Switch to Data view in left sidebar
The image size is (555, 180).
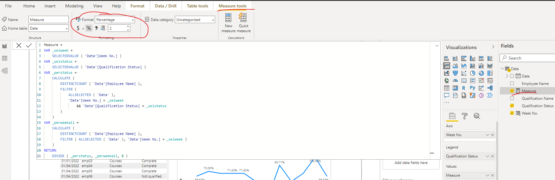(x=5, y=58)
